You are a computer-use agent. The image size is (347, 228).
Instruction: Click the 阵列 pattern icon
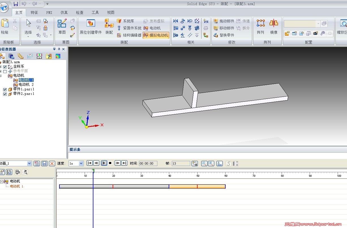261,24
